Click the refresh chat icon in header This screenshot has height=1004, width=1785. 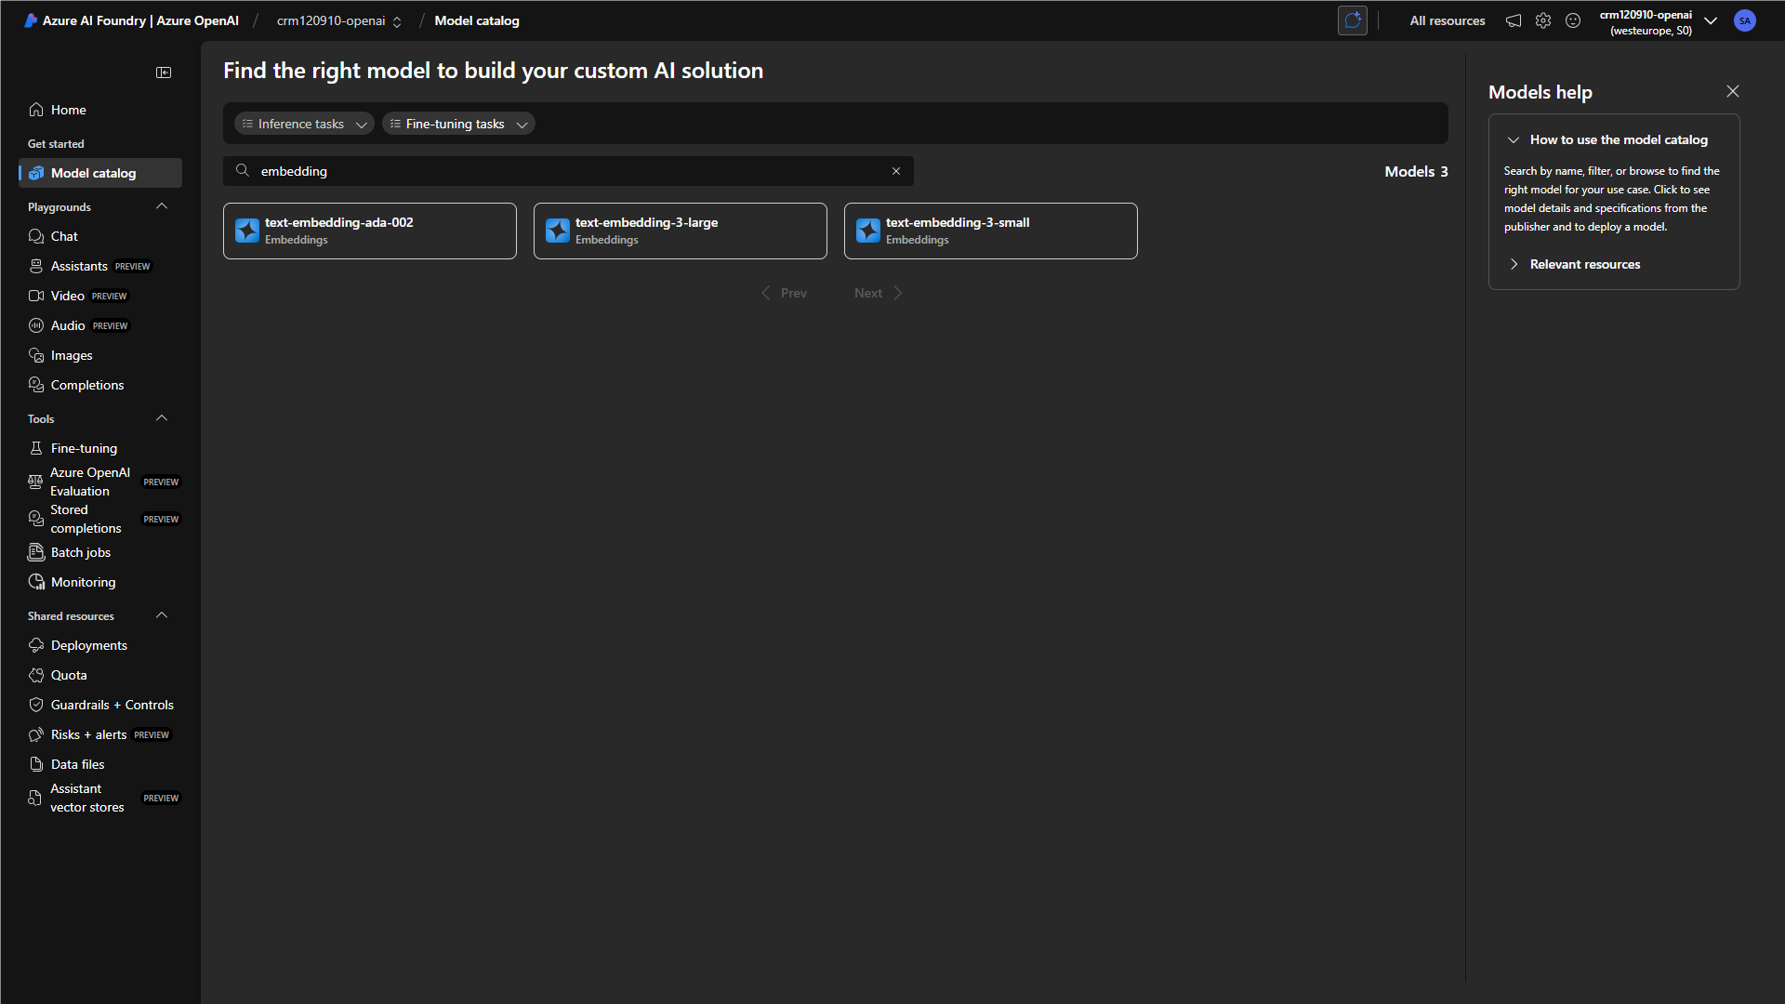click(1353, 20)
